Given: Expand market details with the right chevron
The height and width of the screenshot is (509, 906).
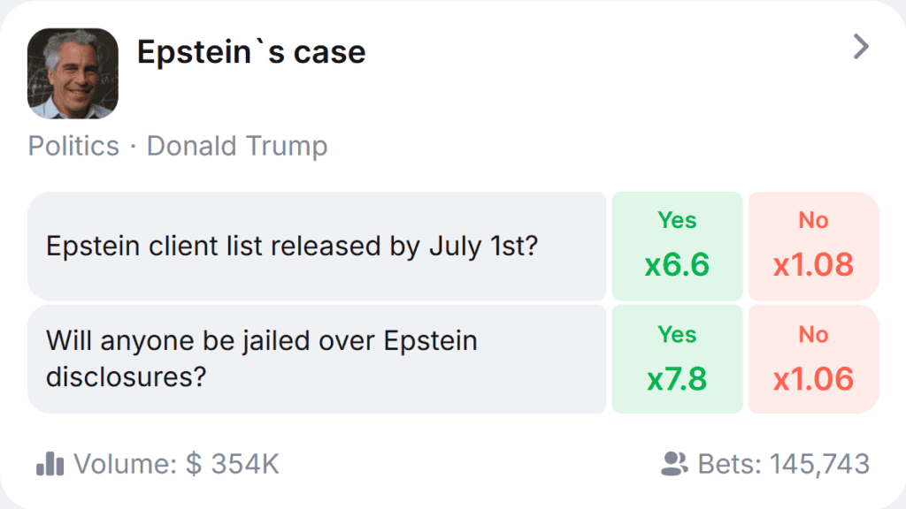Looking at the screenshot, I should pos(861,47).
